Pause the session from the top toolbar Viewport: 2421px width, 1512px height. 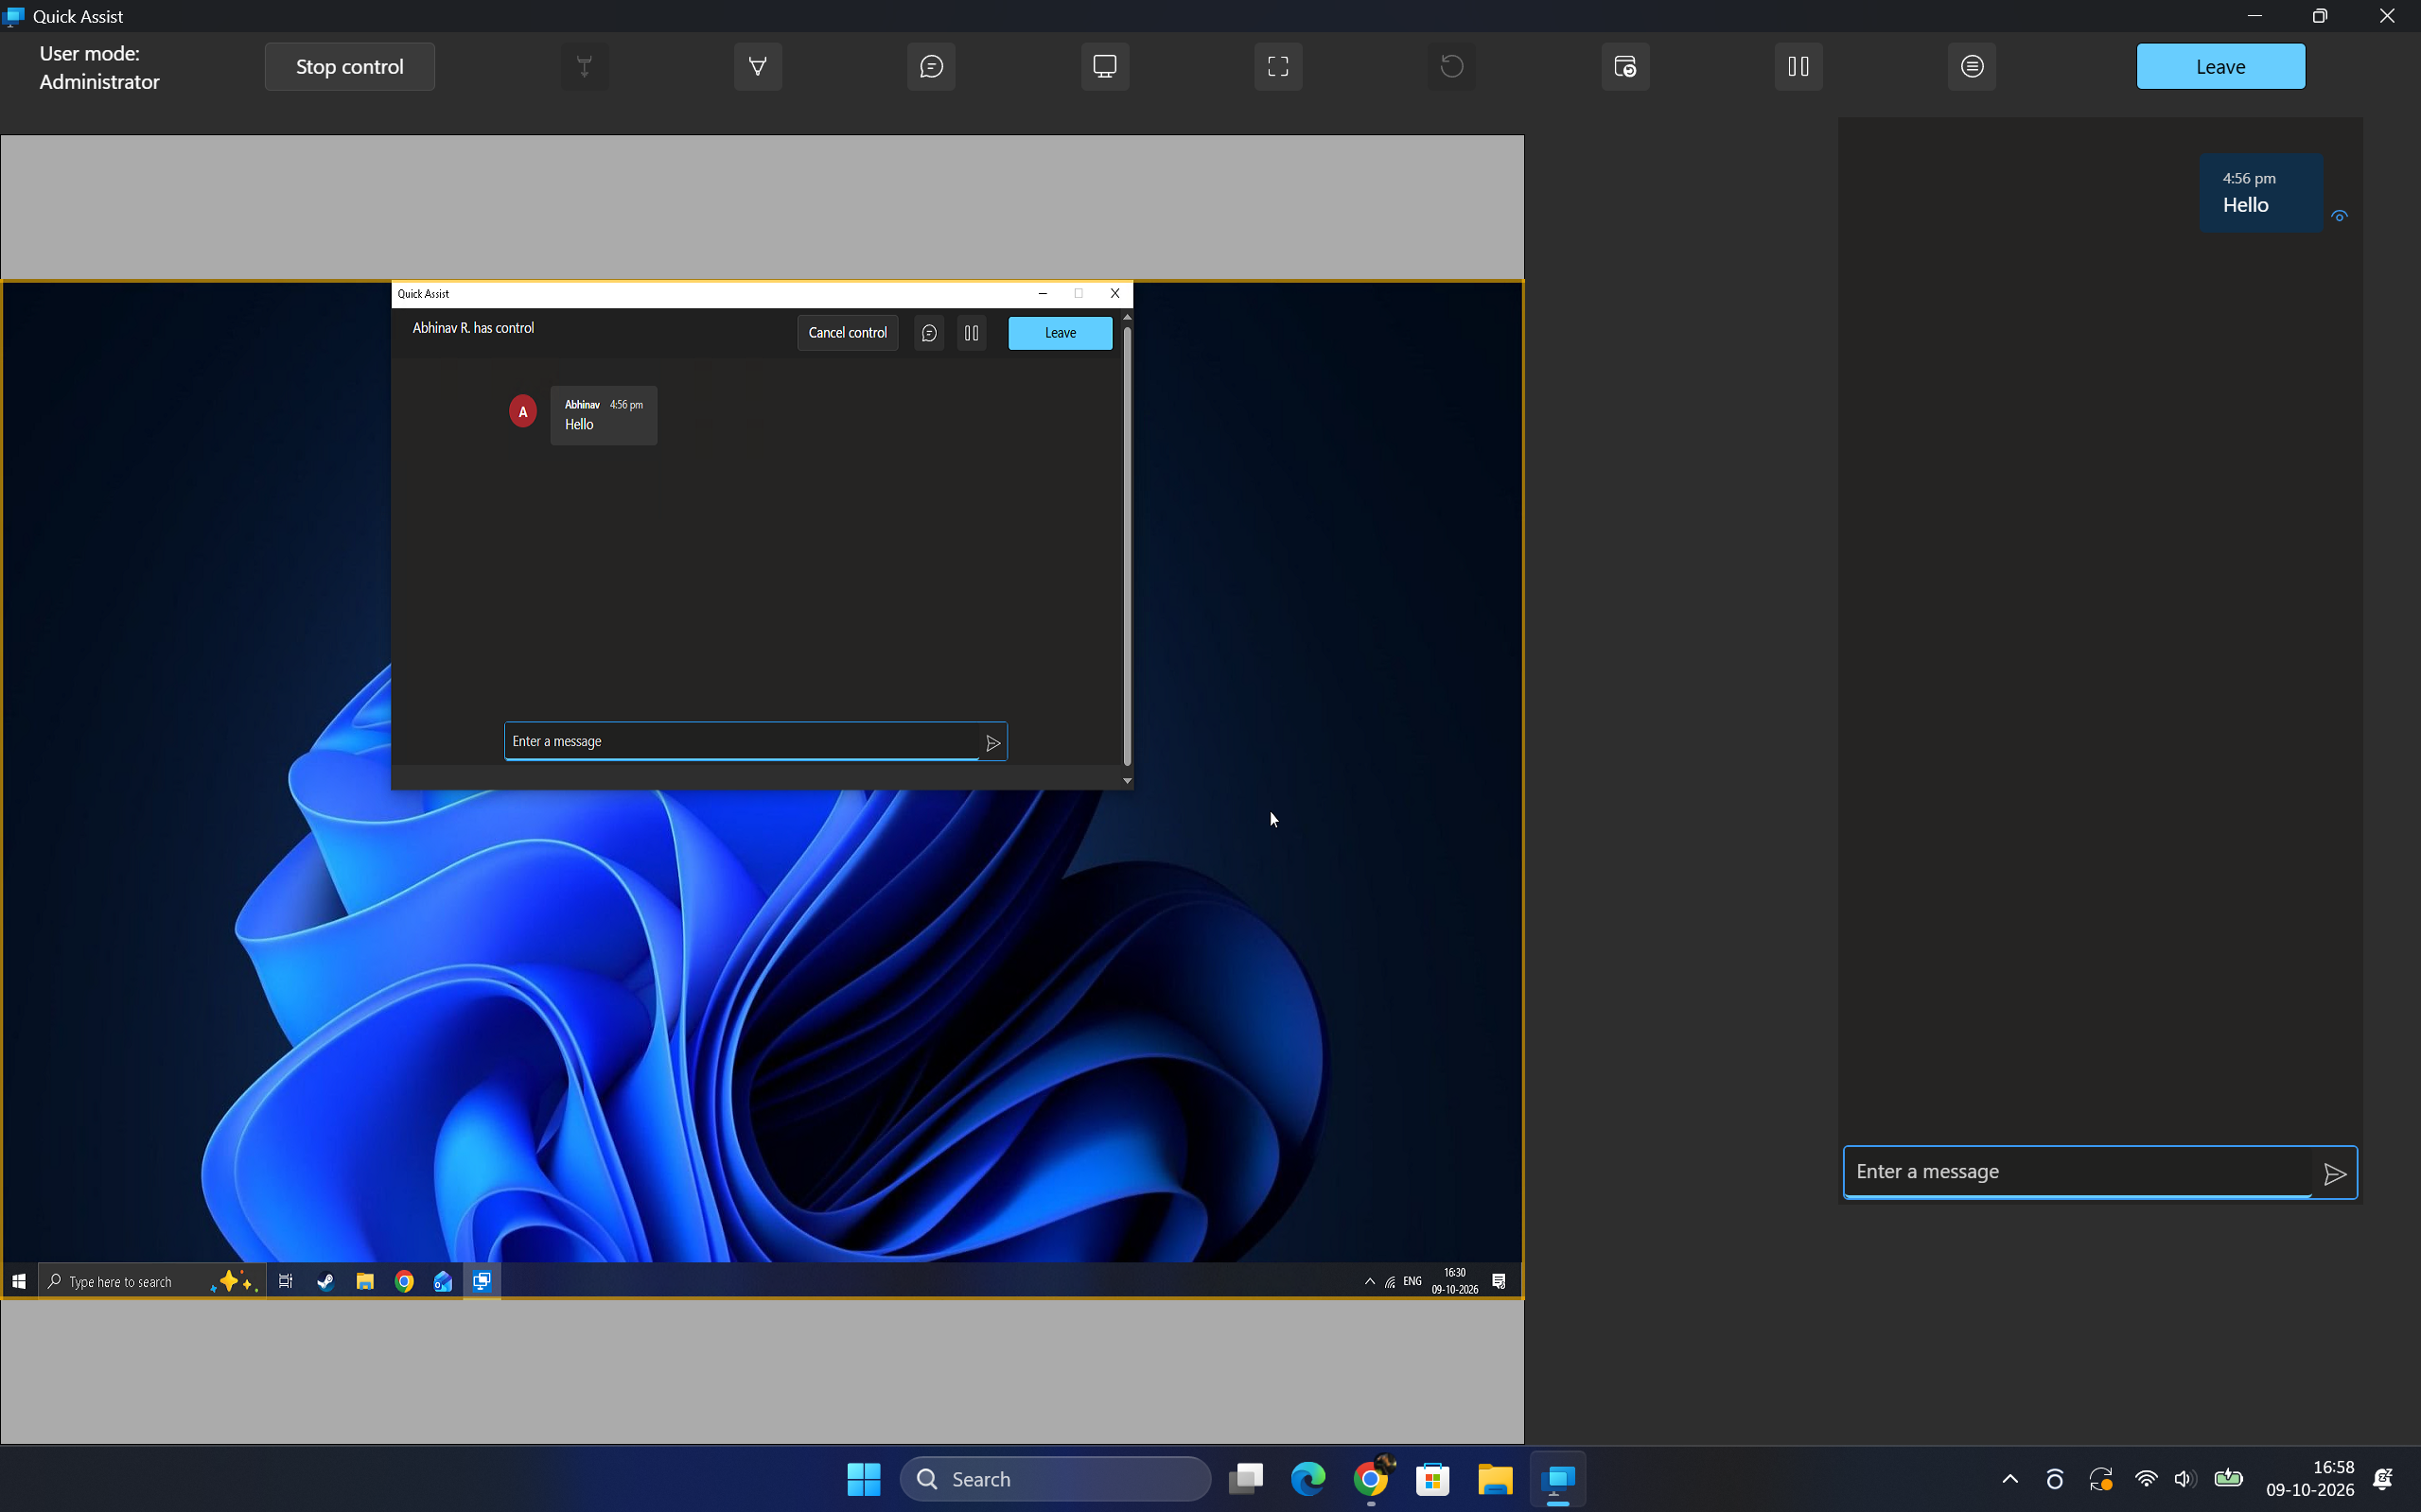pyautogui.click(x=1798, y=66)
